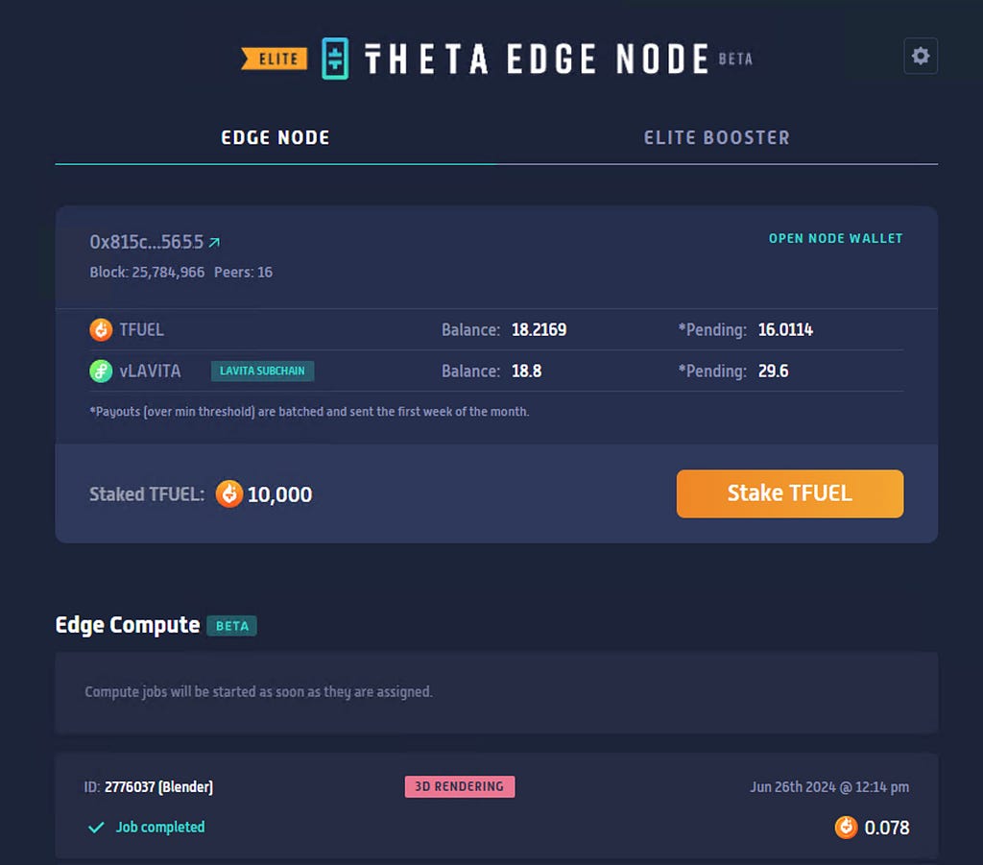Open the node wallet
Viewport: 983px width, 865px height.
point(834,238)
